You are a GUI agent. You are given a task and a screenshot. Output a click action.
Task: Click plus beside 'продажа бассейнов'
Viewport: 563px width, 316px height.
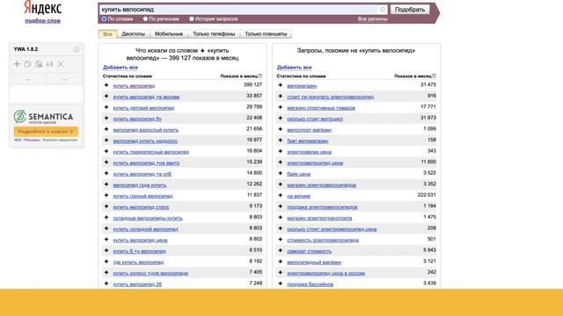281,284
